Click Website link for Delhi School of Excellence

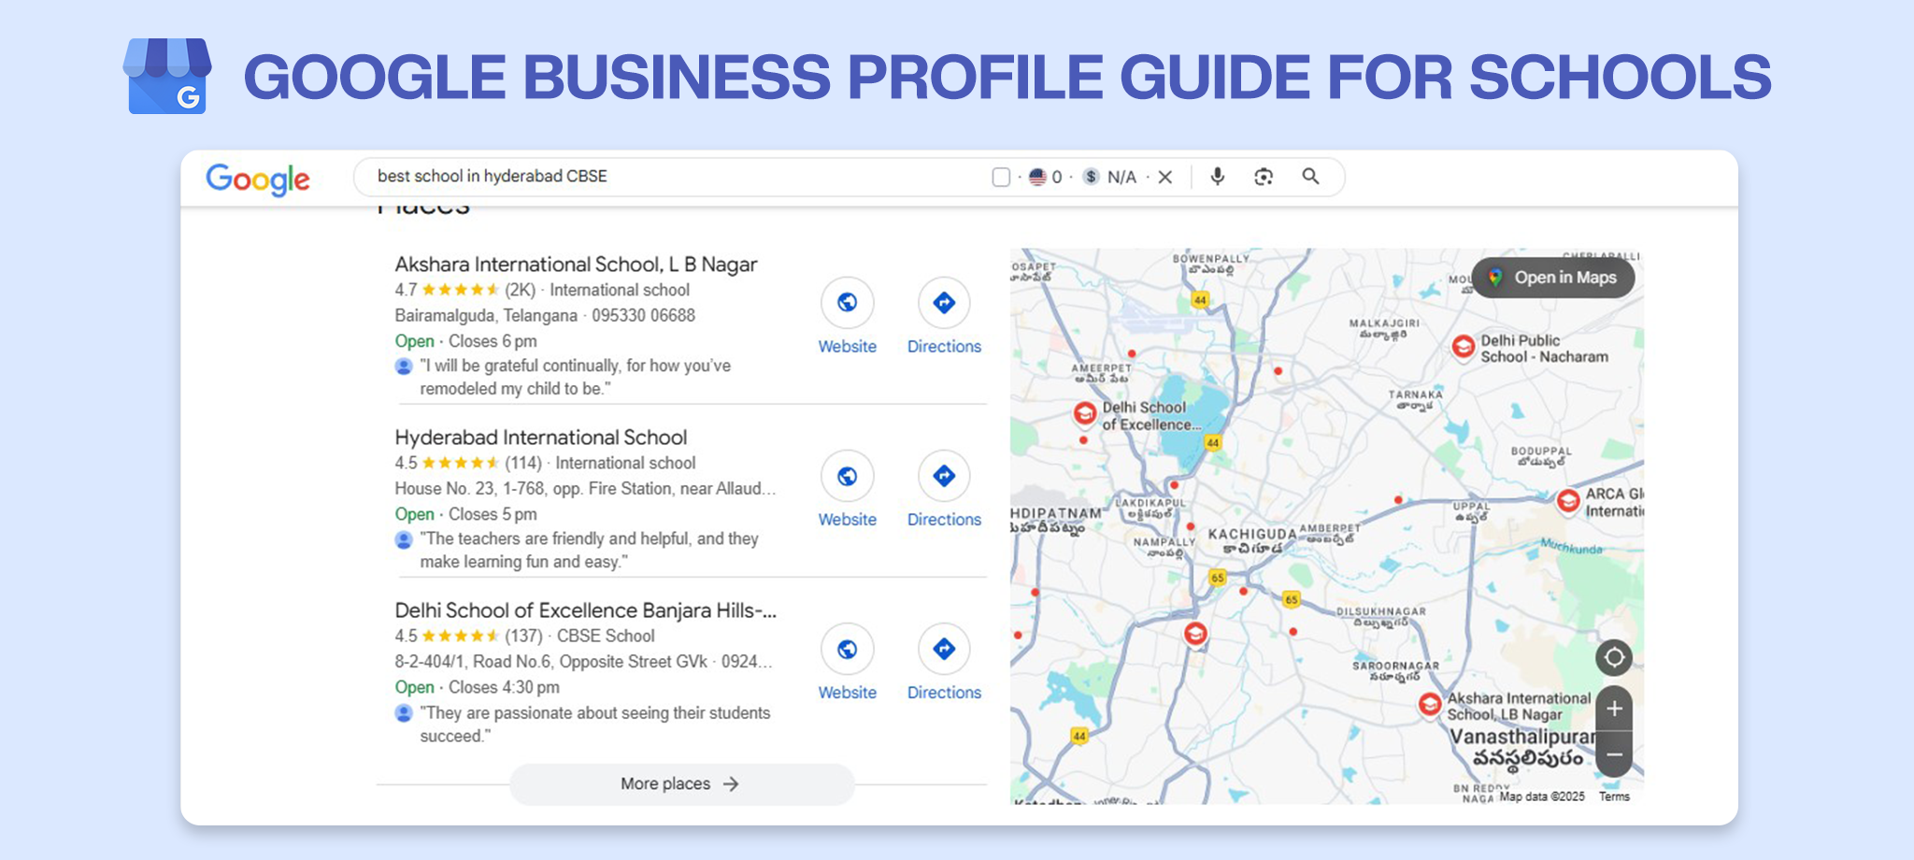pyautogui.click(x=848, y=693)
